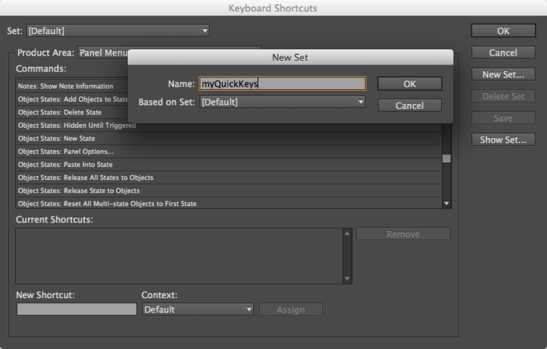The height and width of the screenshot is (349, 547).
Task: Click Cancel in the New Set dialog
Action: coord(409,106)
